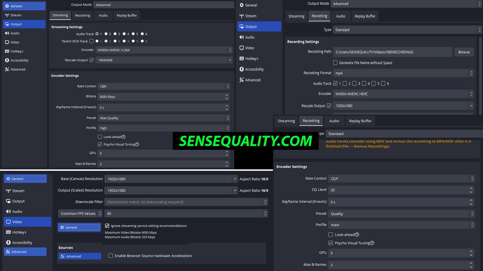Open the Rate Control CBR dropdown
483x271 pixels.
[164, 86]
